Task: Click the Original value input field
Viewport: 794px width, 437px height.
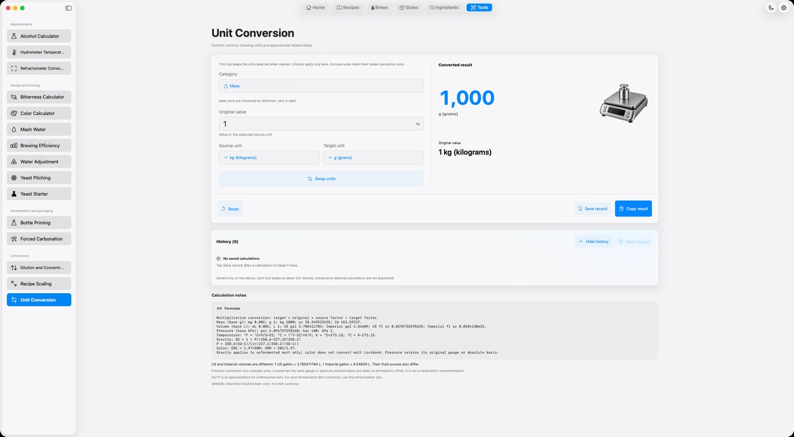Action: tap(321, 124)
